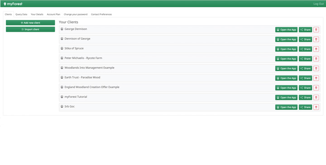Click the George Dennison client name
The width and height of the screenshot is (326, 165).
tap(76, 29)
